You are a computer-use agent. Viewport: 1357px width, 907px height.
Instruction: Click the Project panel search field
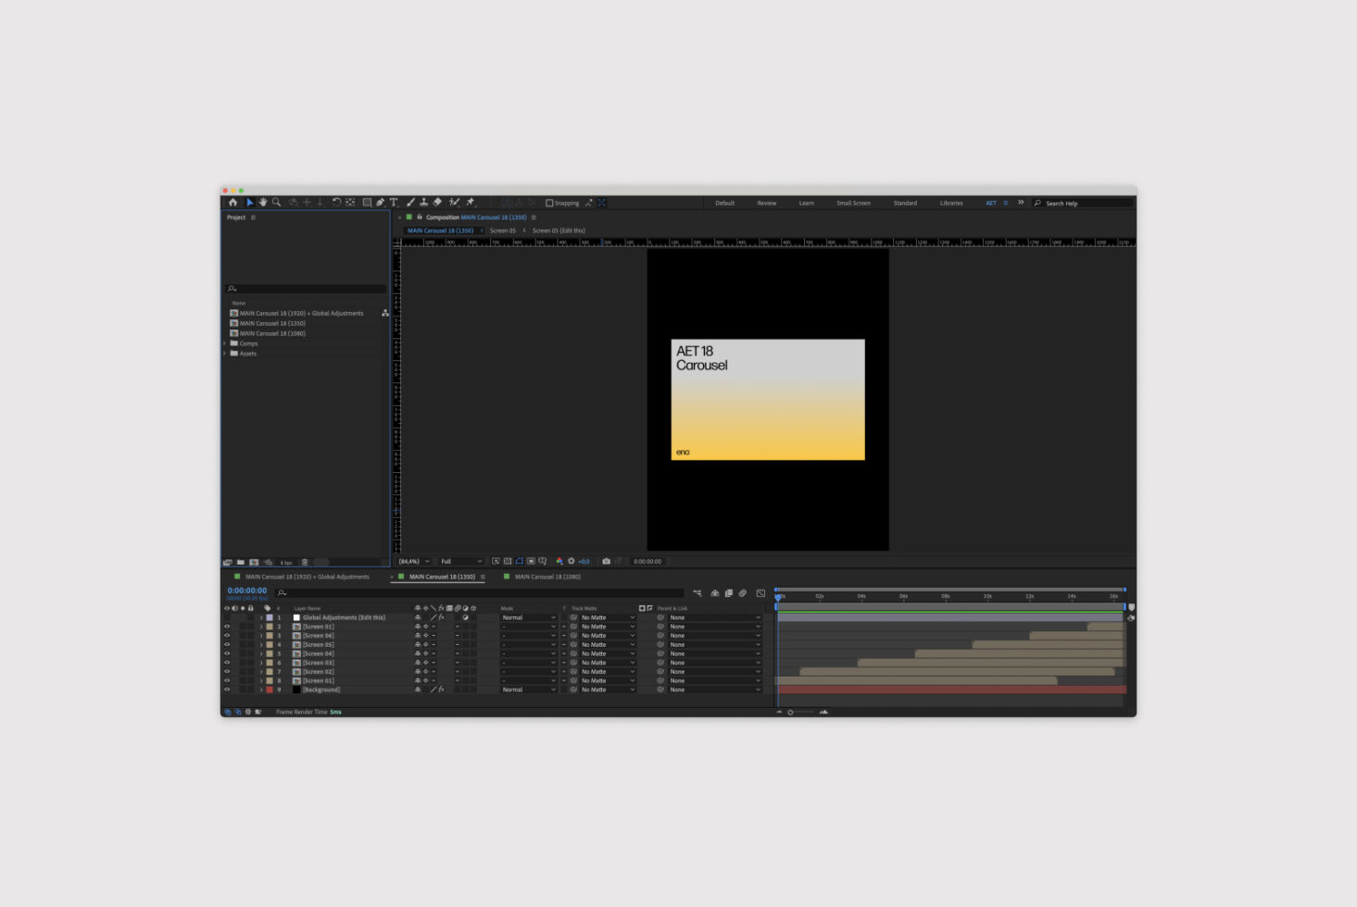306,289
